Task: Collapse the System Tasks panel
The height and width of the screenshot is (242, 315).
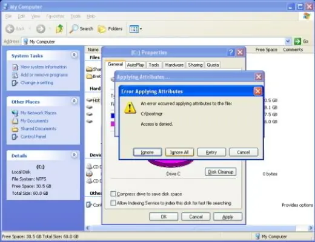Action: pos(74,55)
